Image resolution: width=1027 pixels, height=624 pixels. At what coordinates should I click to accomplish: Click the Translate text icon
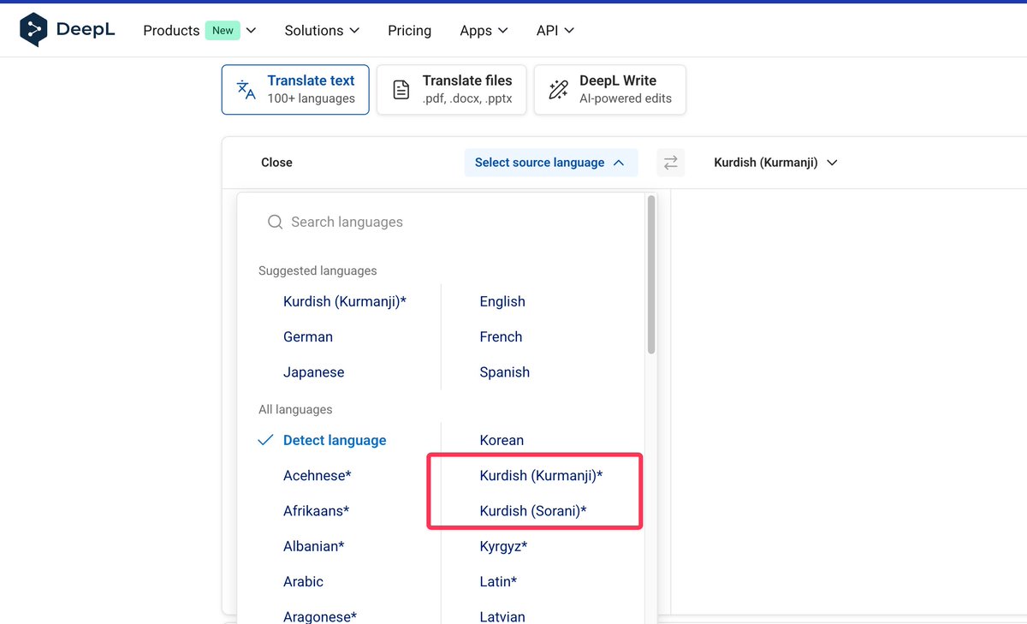coord(246,90)
